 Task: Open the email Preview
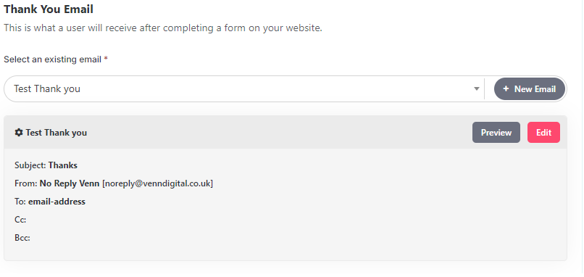coord(496,133)
